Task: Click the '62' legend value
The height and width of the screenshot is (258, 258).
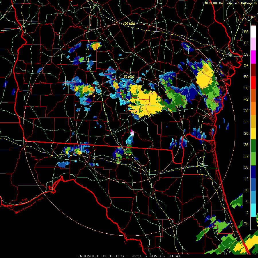Action: 246,43
